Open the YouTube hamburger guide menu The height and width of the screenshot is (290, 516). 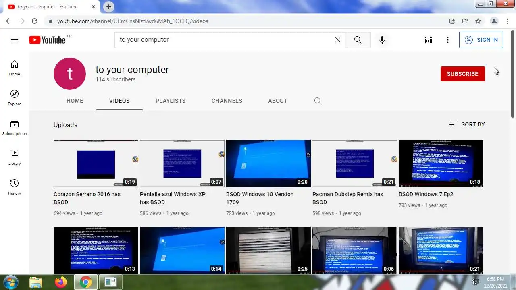tap(15, 39)
